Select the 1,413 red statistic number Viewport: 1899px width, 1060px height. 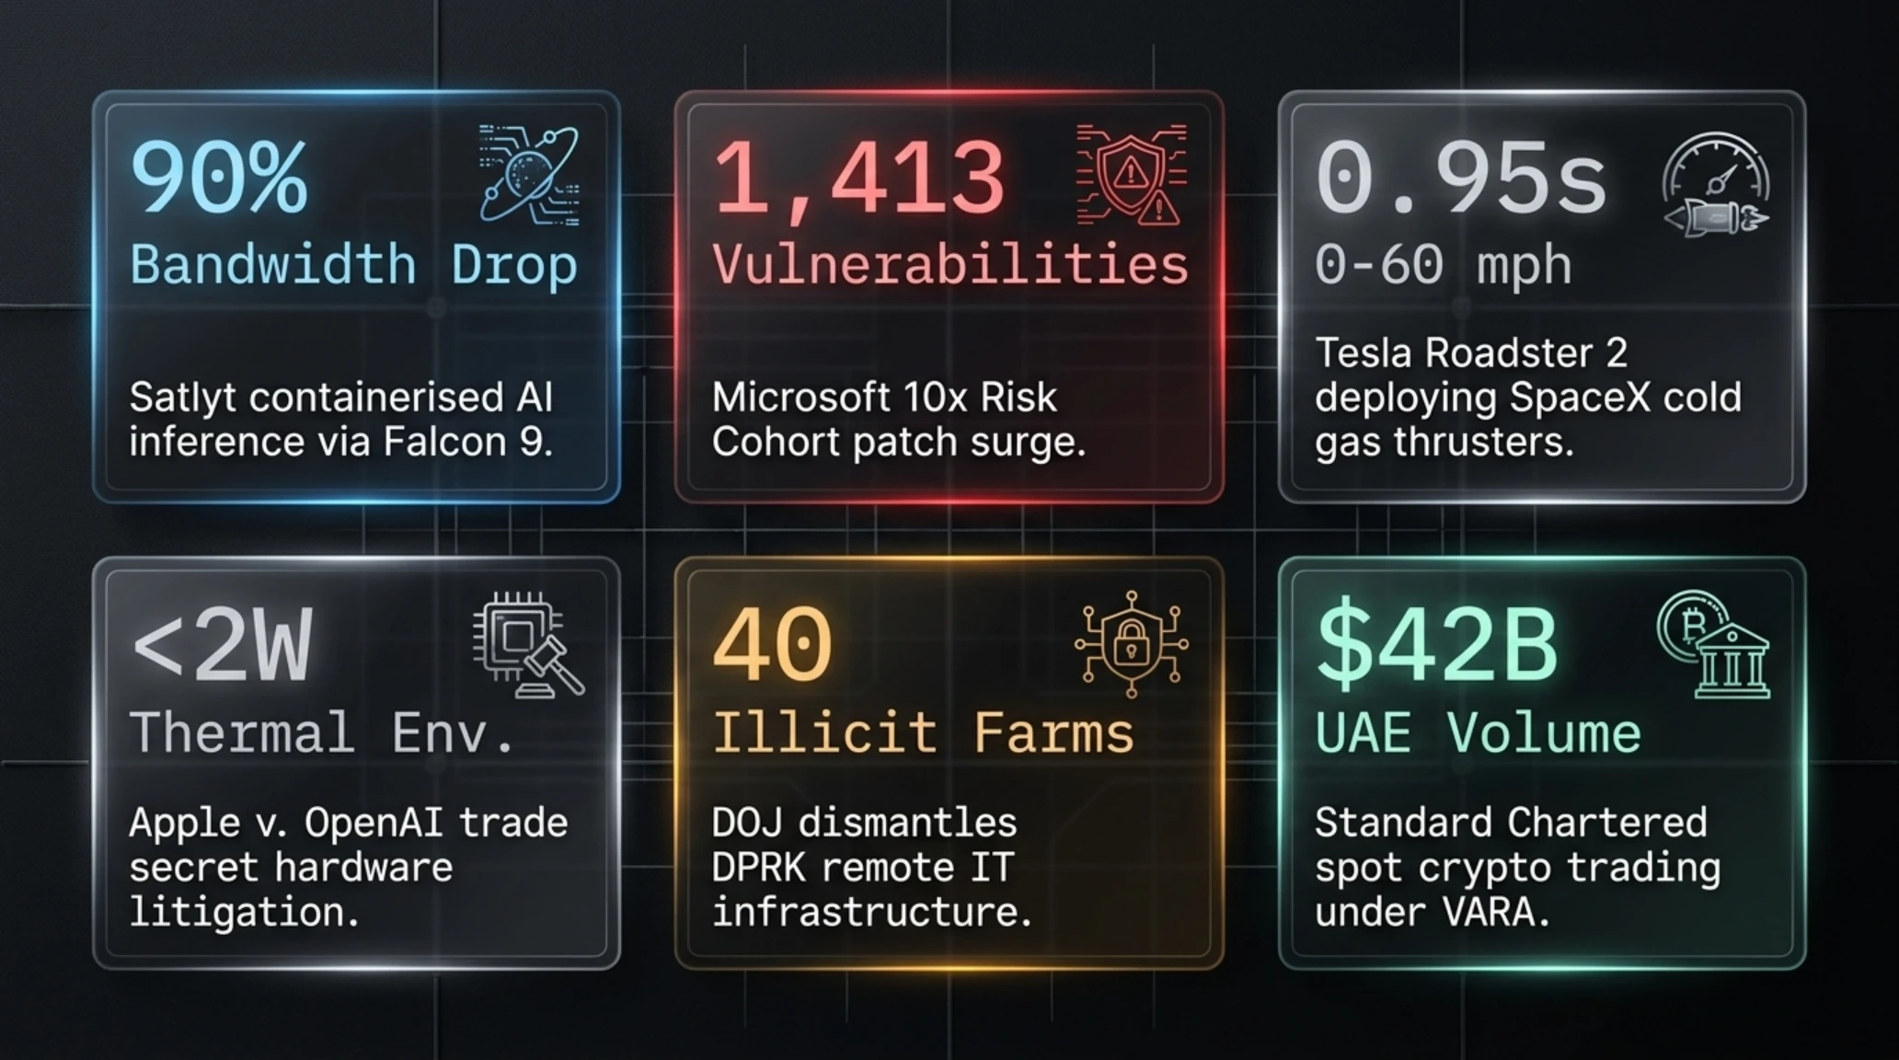point(859,179)
